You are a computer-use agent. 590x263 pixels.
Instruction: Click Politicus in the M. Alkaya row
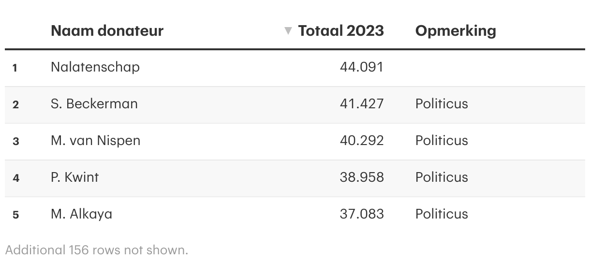(442, 214)
